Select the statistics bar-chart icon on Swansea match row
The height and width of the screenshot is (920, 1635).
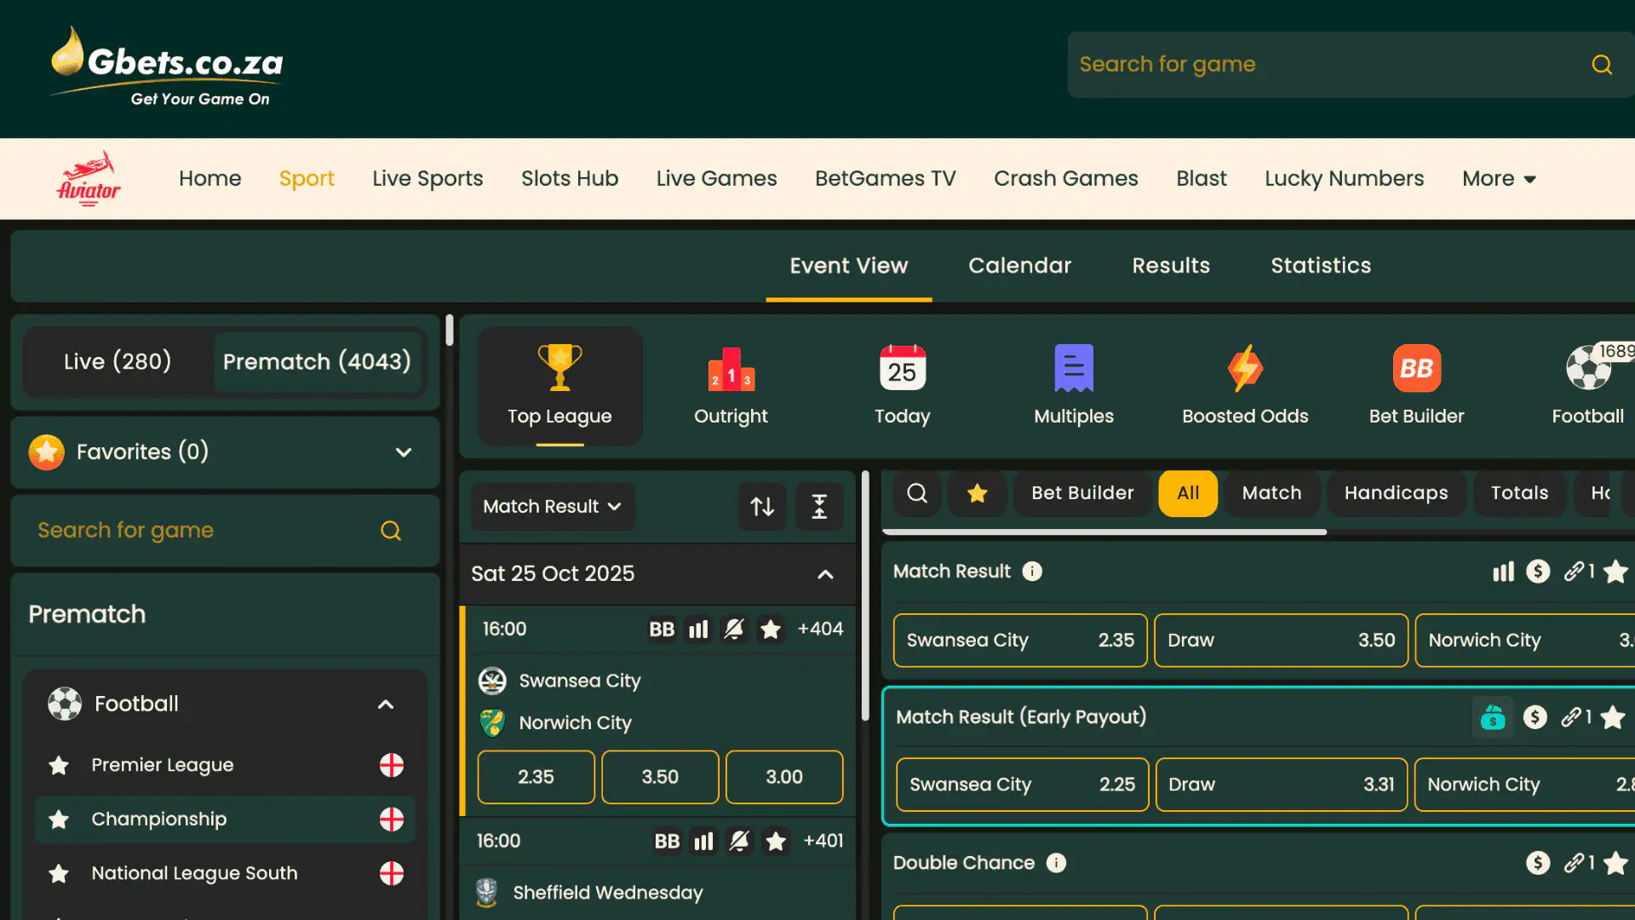click(698, 629)
